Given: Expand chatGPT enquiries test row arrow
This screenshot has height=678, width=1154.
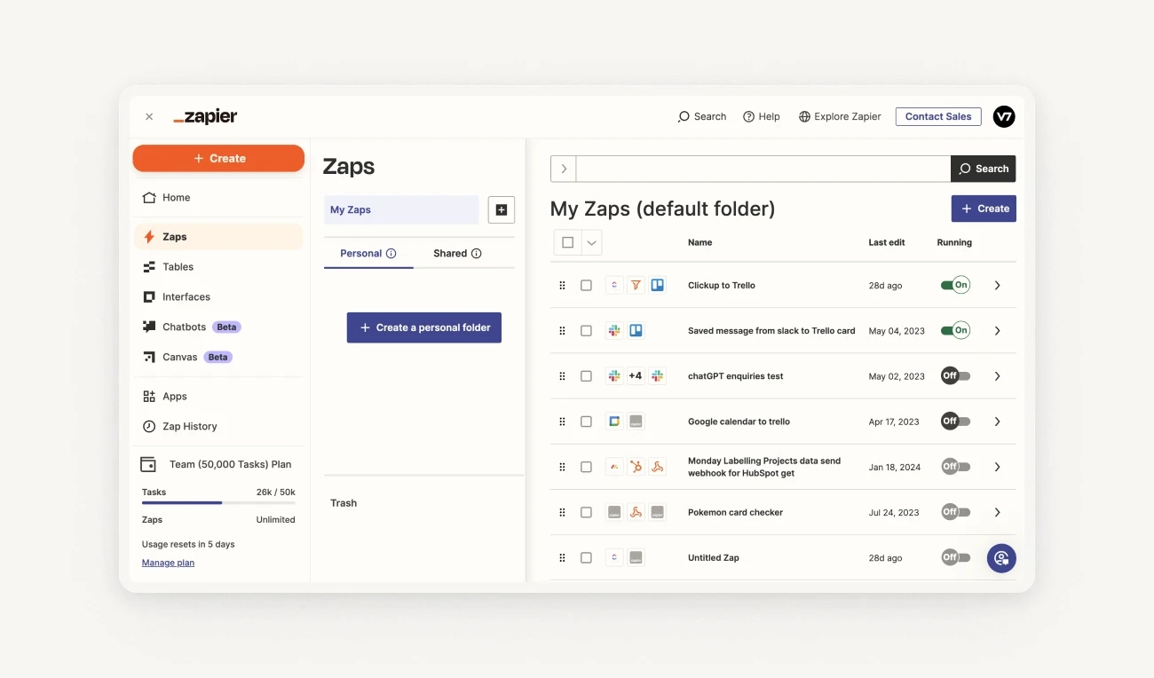Looking at the screenshot, I should [998, 376].
